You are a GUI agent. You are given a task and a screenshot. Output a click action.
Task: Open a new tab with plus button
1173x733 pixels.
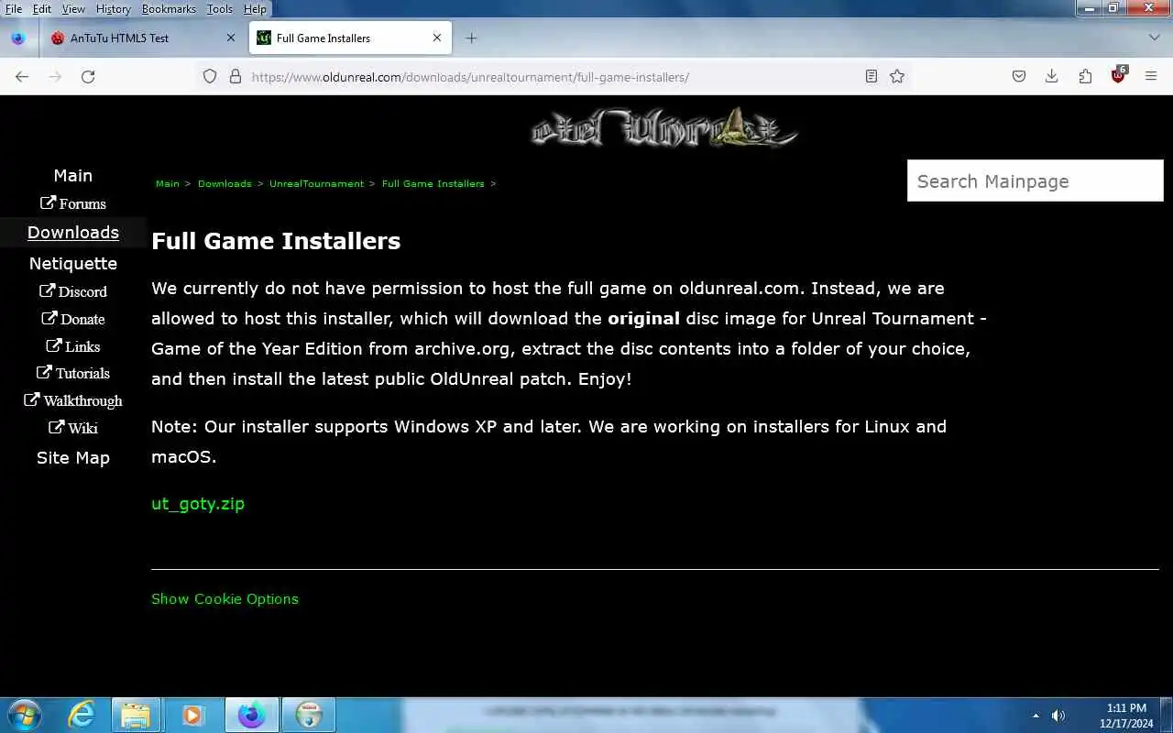(471, 38)
